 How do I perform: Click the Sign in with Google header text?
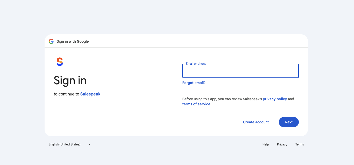(x=73, y=41)
